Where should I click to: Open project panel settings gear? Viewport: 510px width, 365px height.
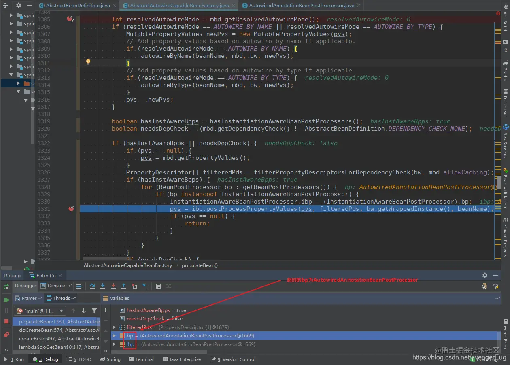coord(19,6)
